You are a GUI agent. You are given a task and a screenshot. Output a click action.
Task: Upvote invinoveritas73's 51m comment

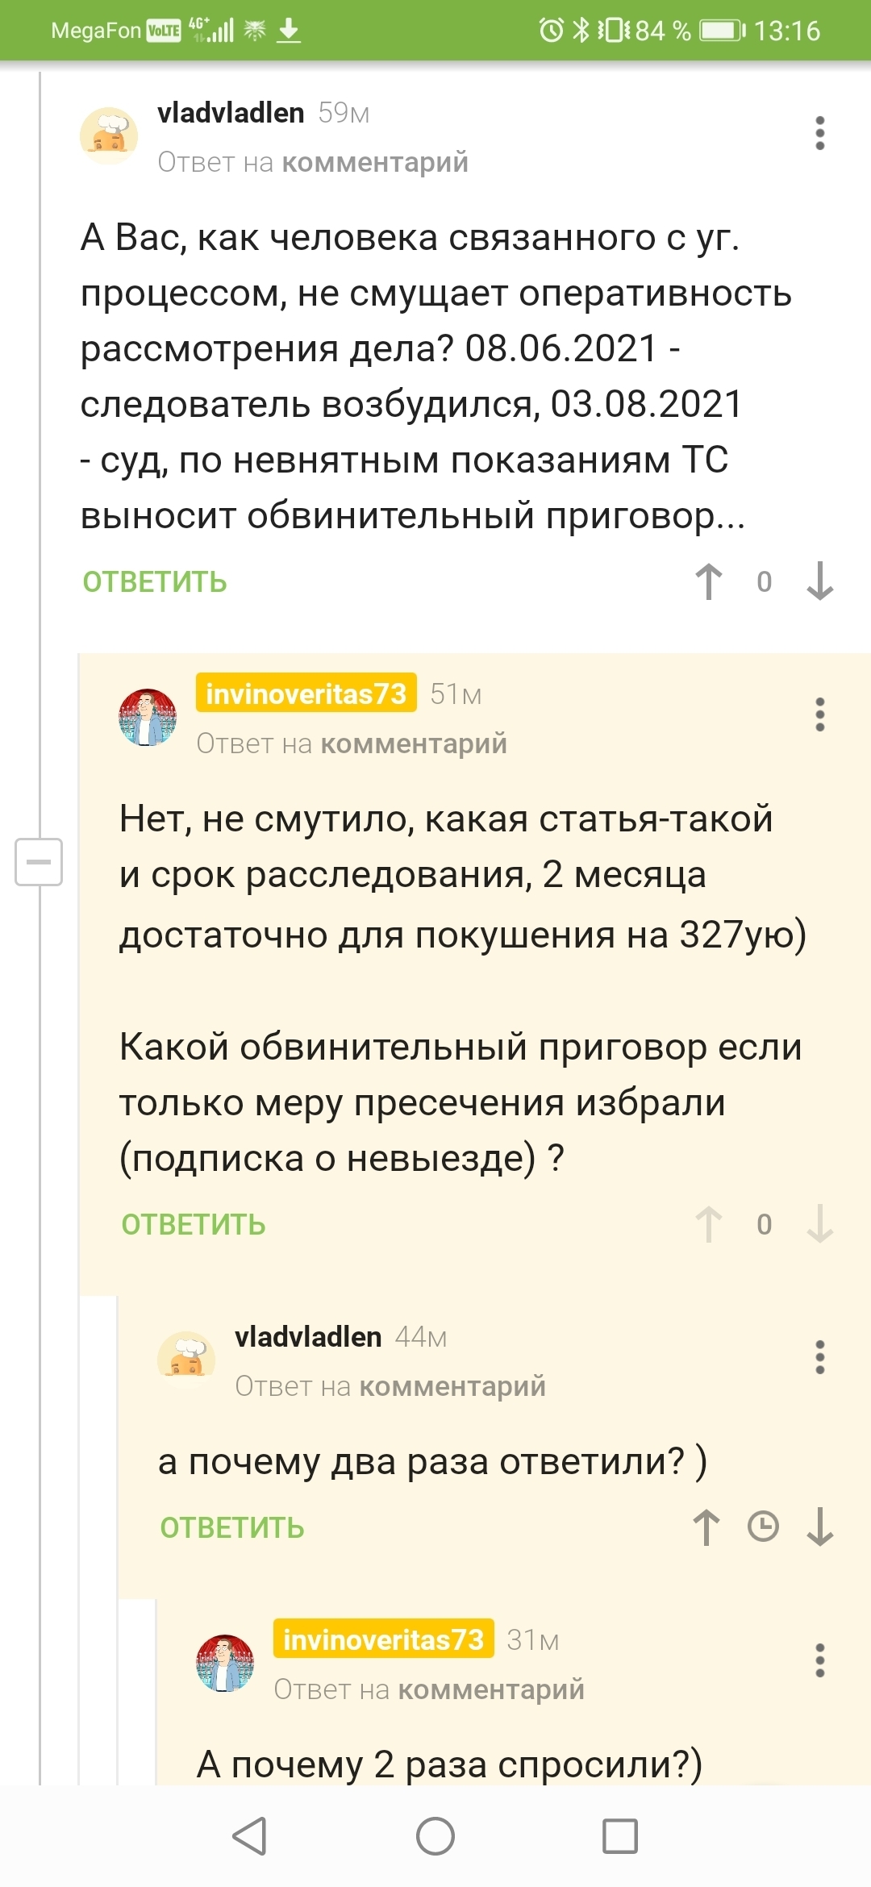pos(709,1224)
